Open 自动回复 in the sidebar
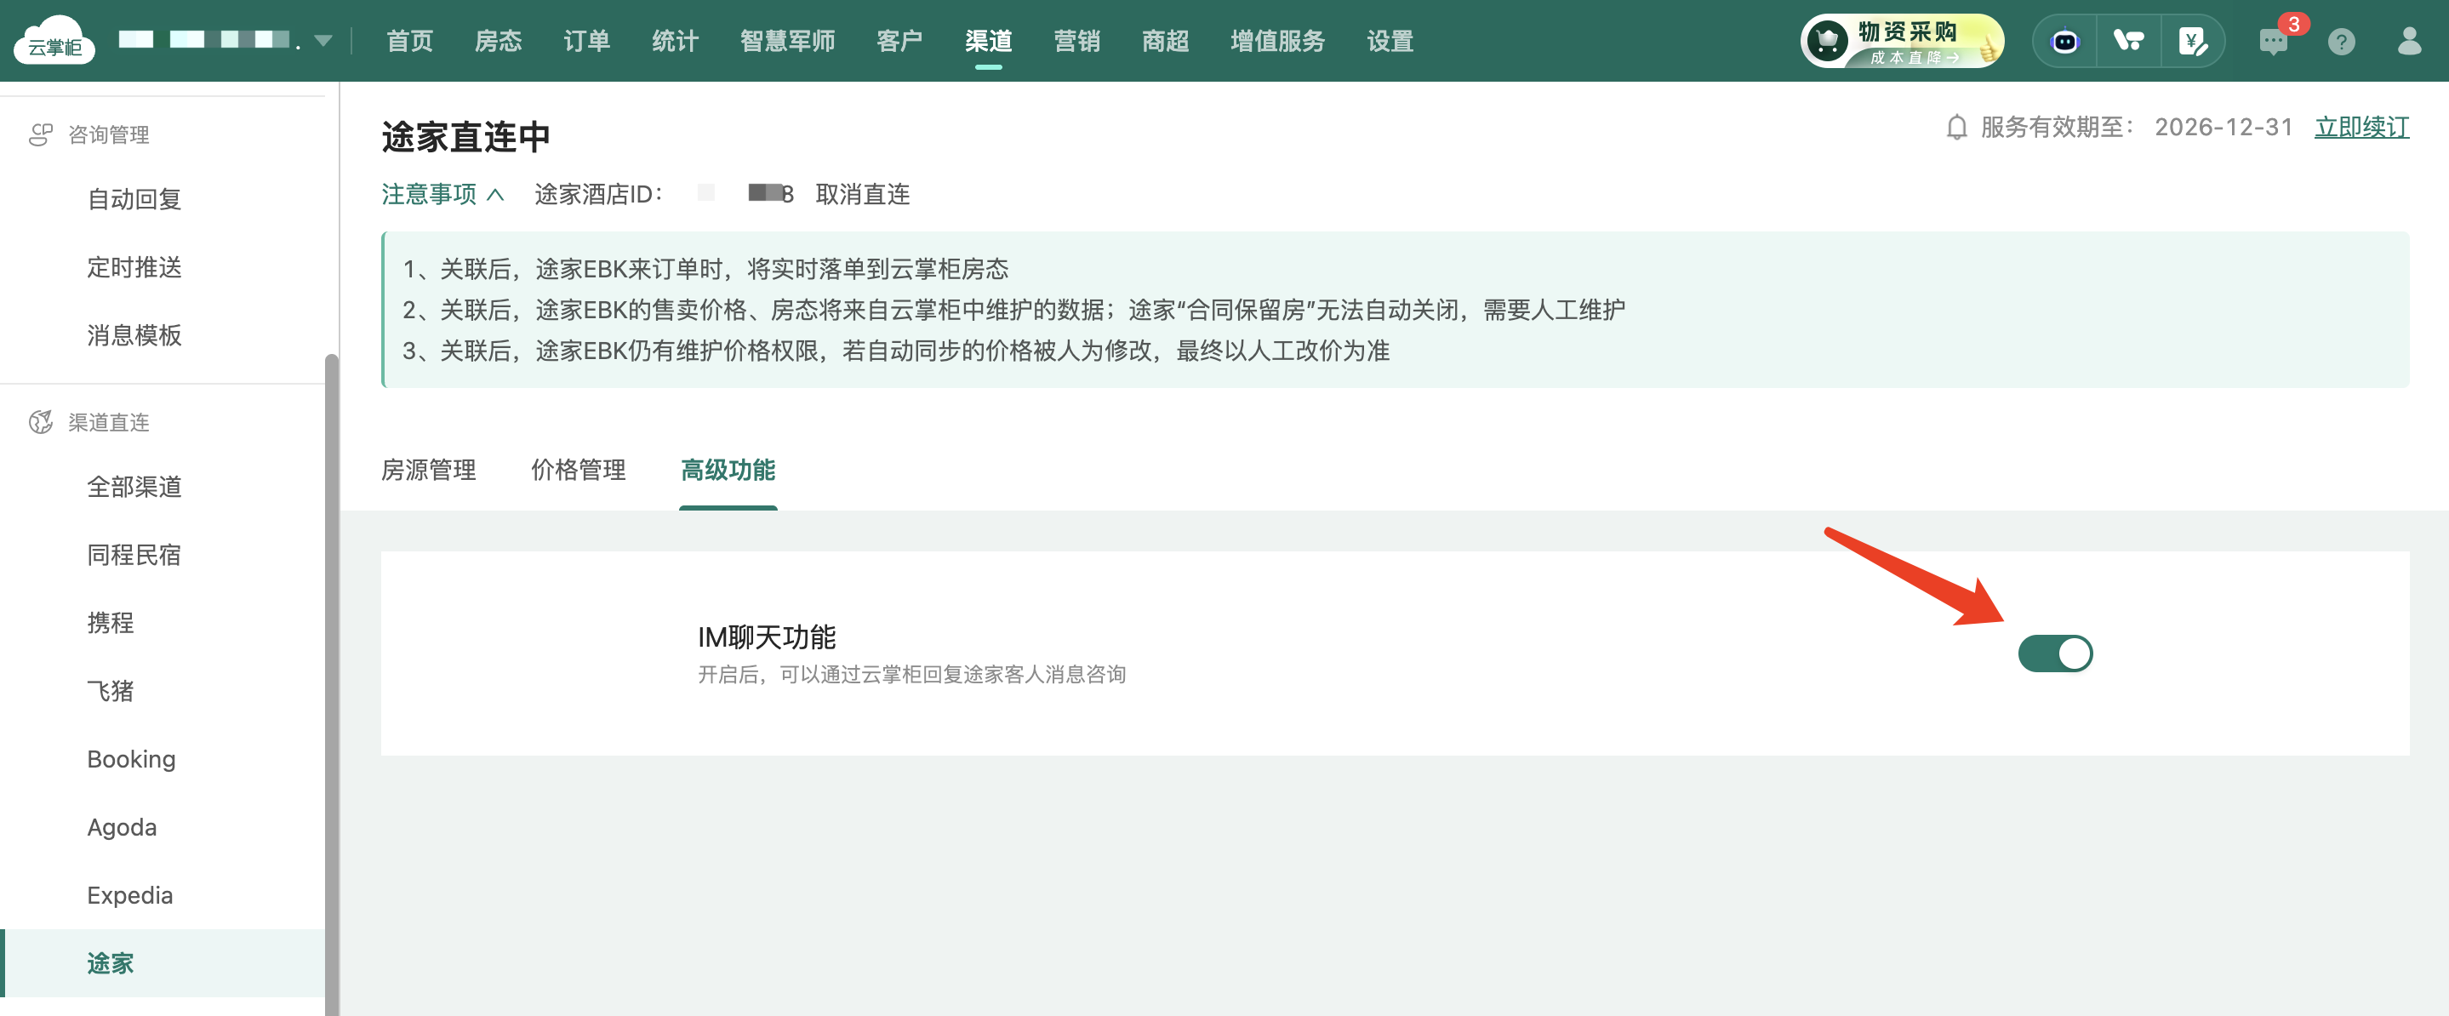This screenshot has width=2449, height=1016. (134, 198)
